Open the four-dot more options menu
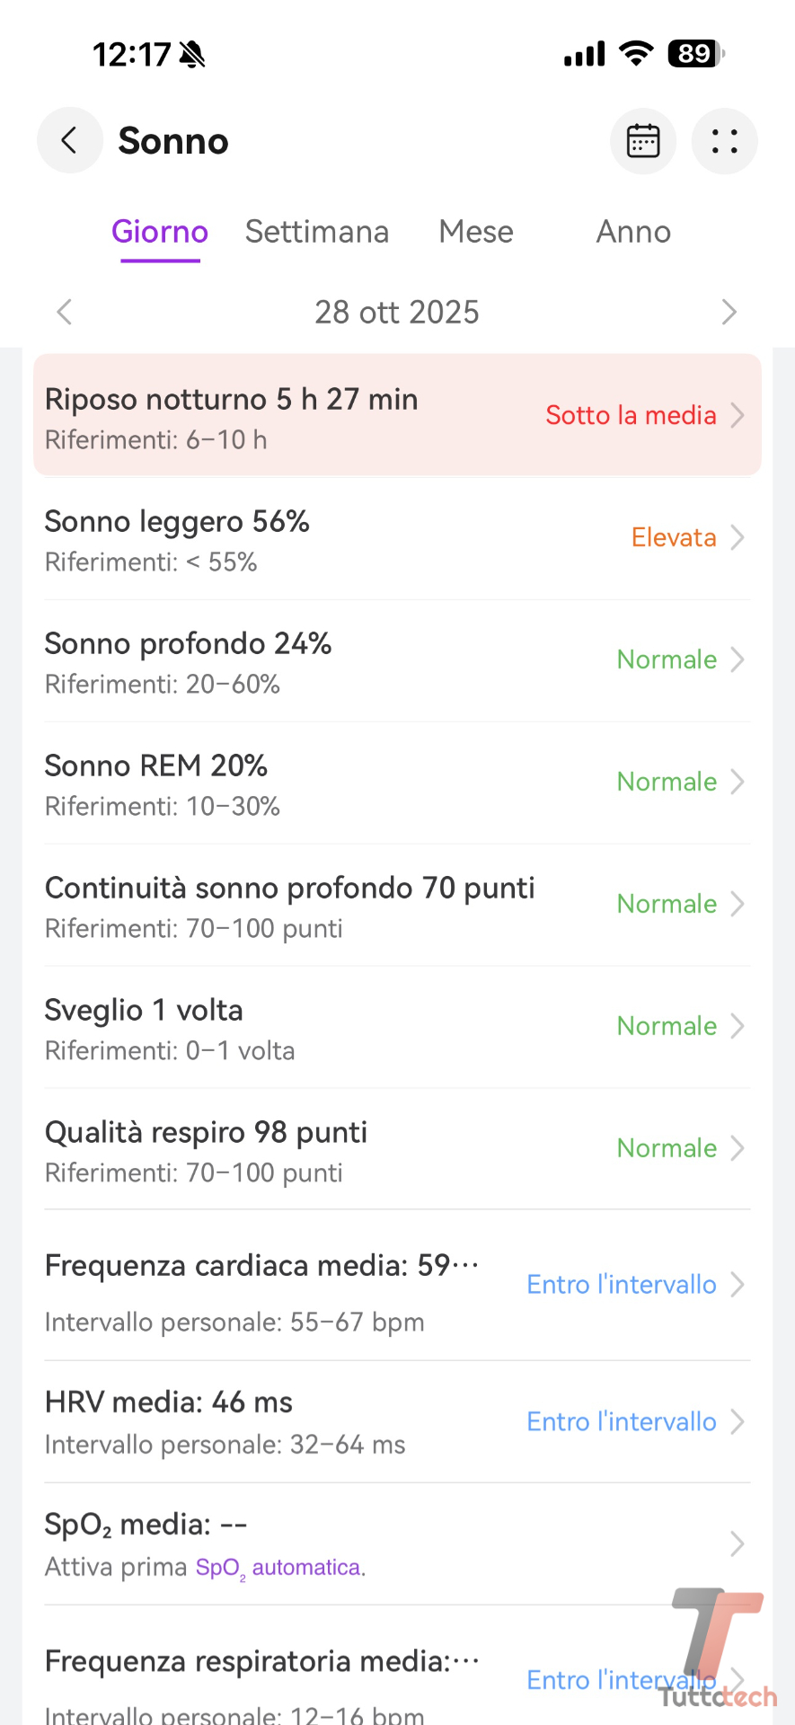The width and height of the screenshot is (795, 1725). (x=724, y=141)
